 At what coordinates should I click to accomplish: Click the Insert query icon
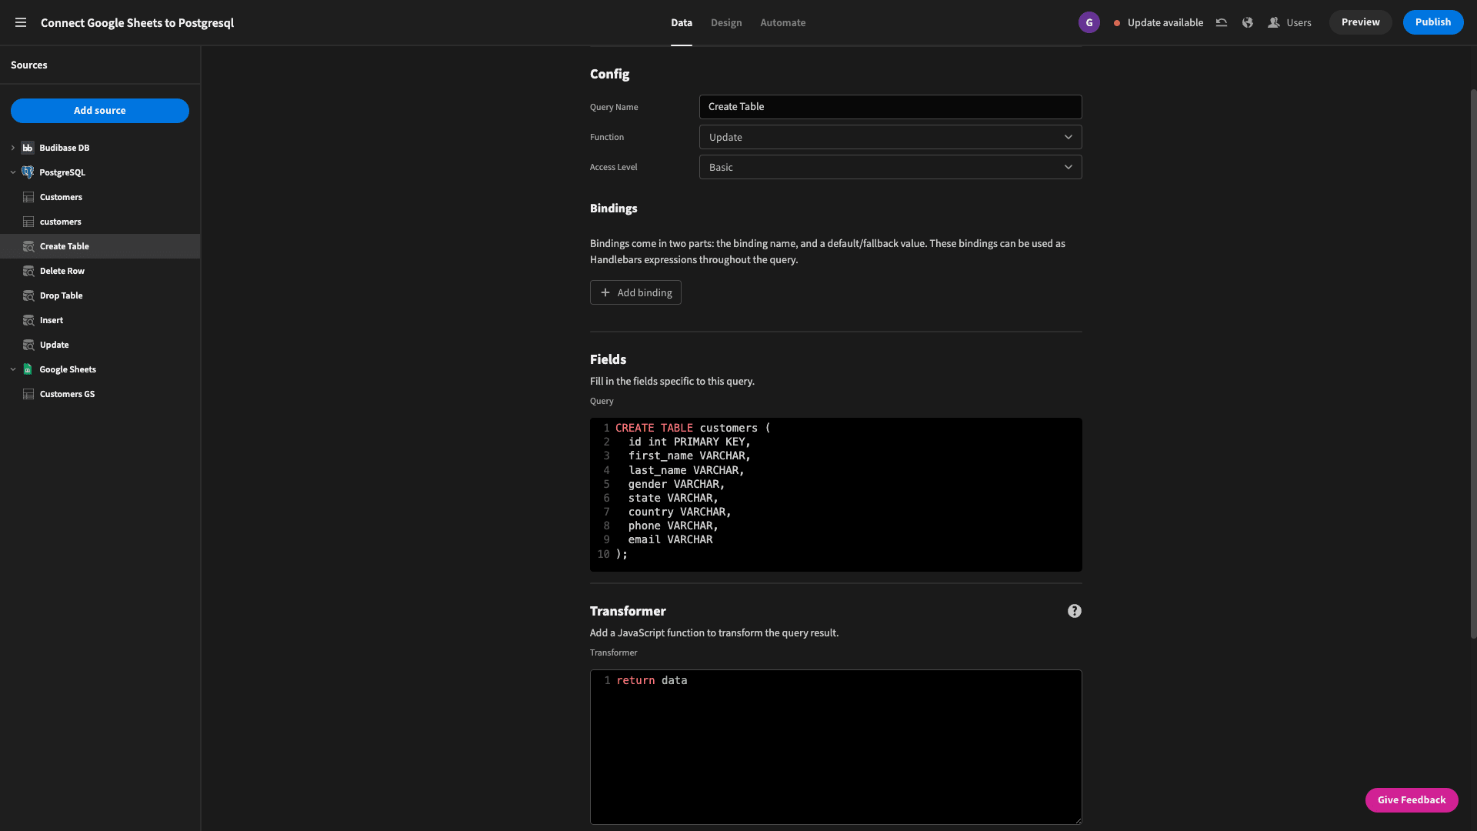(28, 320)
